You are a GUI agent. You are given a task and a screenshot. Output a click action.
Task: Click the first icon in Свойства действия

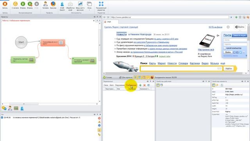[x=158, y=85]
